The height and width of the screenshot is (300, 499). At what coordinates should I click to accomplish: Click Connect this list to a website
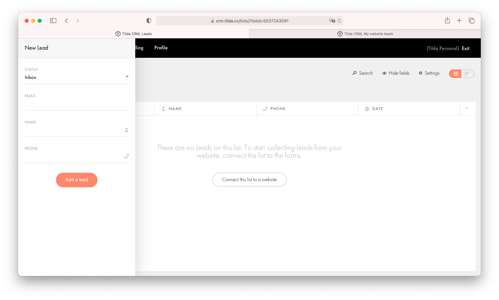249,180
